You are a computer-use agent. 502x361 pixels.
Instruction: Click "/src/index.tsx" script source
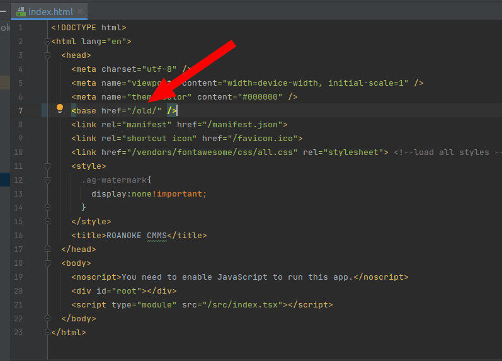[x=242, y=305]
